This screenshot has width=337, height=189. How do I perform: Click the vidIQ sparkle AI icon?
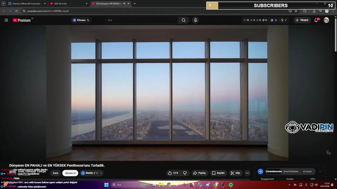coord(286,20)
